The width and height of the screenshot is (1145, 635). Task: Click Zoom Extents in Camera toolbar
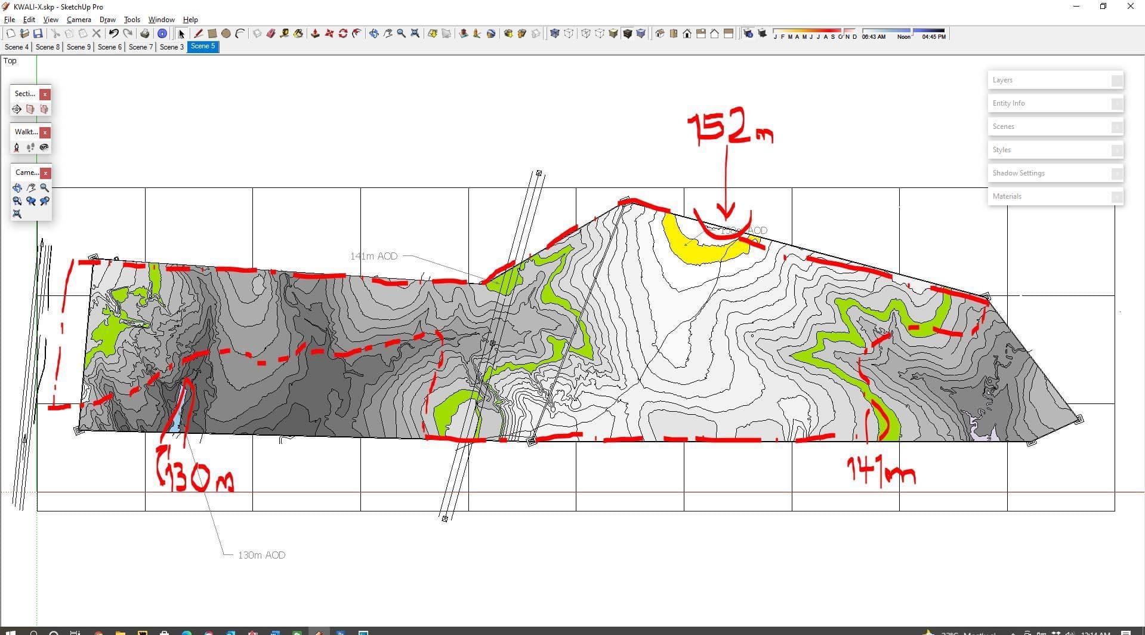[17, 214]
